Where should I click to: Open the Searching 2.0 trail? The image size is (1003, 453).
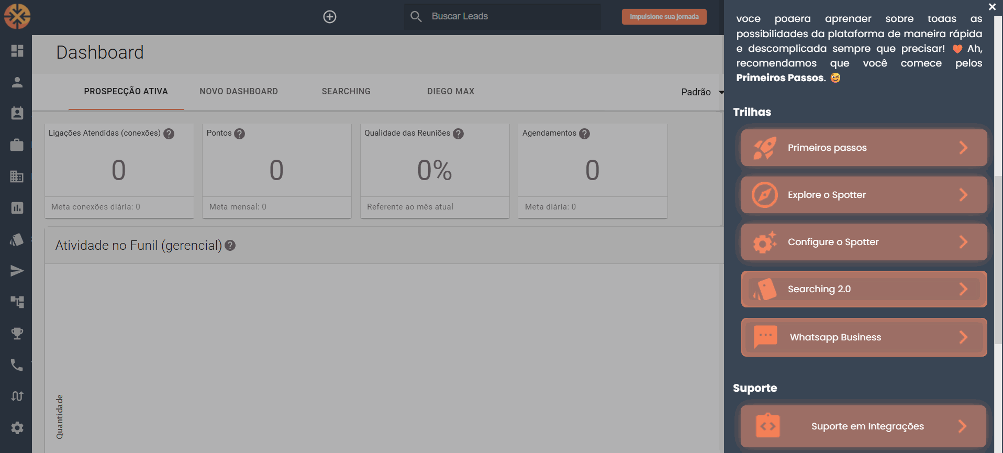(864, 289)
